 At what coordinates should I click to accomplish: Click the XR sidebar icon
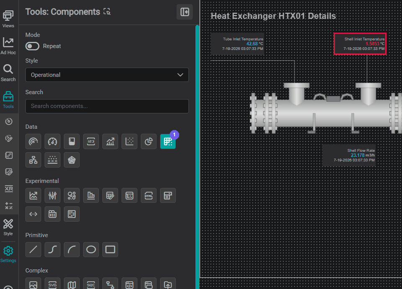(x=9, y=189)
